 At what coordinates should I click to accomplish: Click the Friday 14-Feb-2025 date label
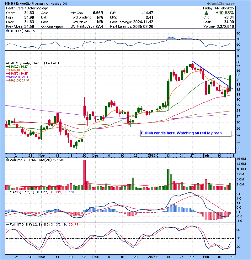pos(218,8)
